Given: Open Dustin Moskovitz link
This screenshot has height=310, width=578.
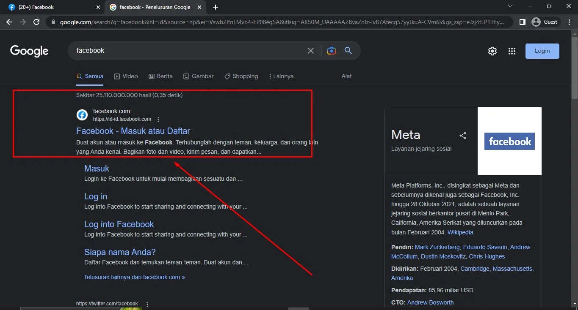Looking at the screenshot, I should [x=443, y=256].
